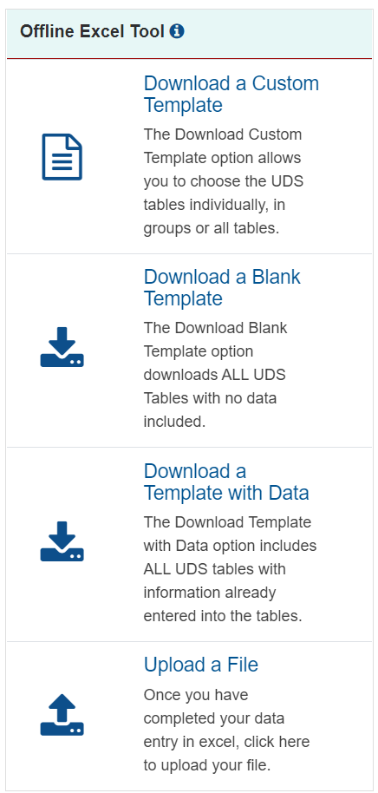The image size is (378, 793).
Task: Click the Template with Data description paragraph
Action: point(230,569)
